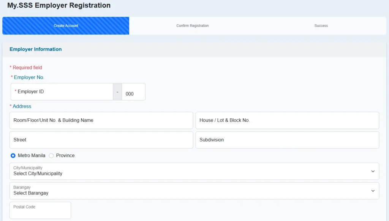Click the My.SSS Employer Registration title
Viewport: 389px width, 221px height.
coord(59,5)
